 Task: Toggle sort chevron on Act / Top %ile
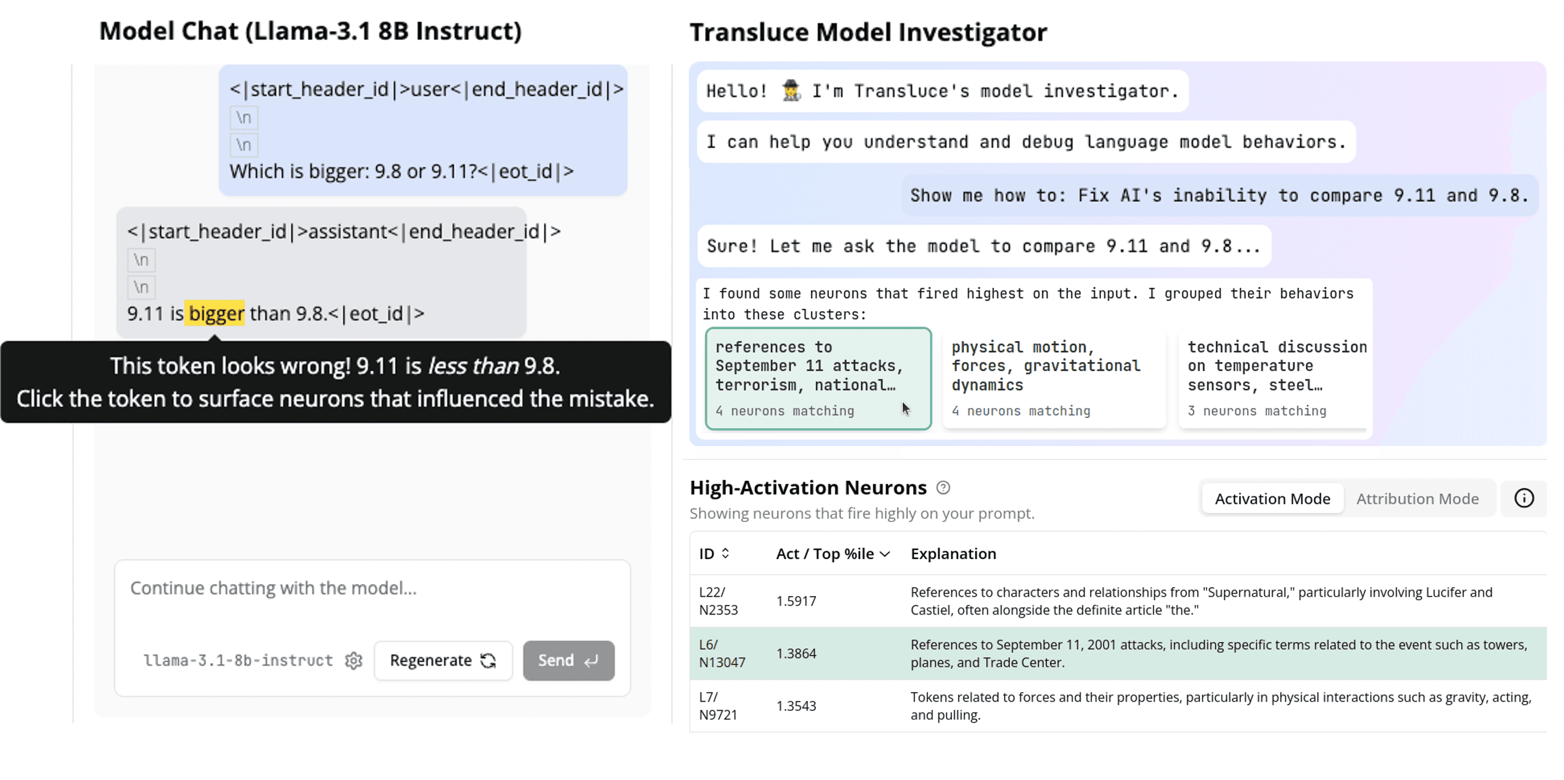point(885,554)
